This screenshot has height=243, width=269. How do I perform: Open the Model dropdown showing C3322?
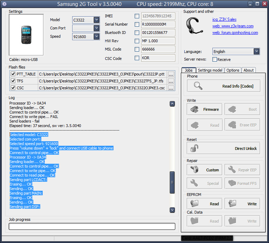click(x=96, y=20)
